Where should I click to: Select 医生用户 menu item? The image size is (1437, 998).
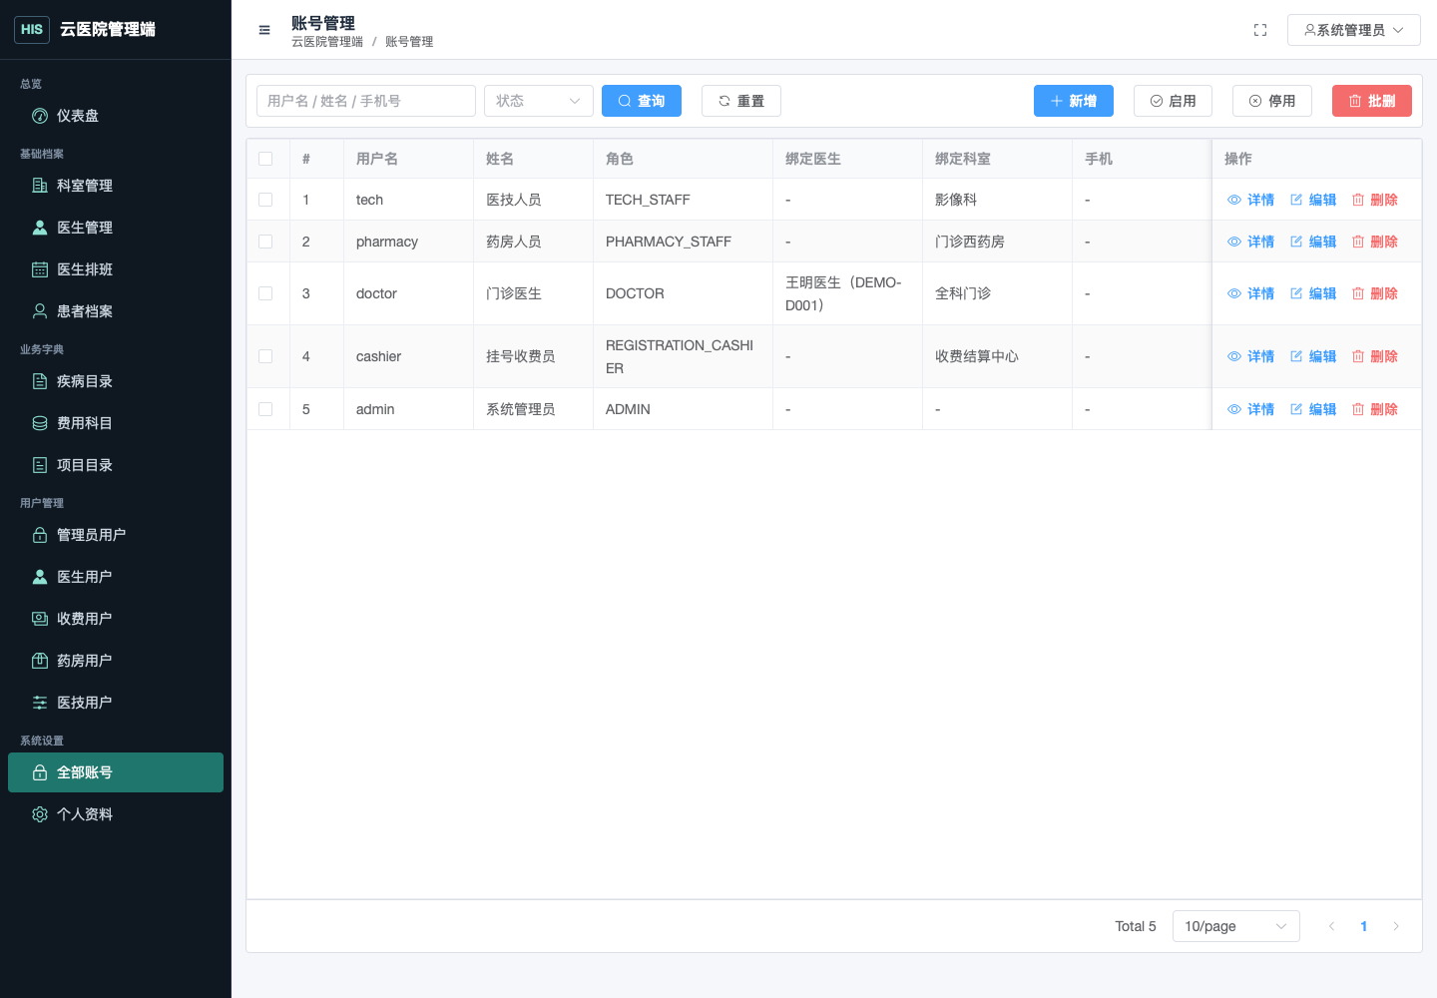click(x=116, y=577)
